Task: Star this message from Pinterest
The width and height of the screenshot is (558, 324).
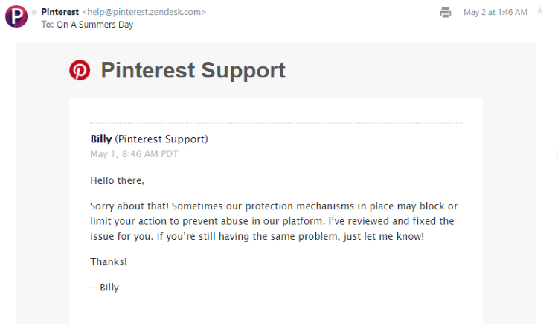Action: coord(540,11)
